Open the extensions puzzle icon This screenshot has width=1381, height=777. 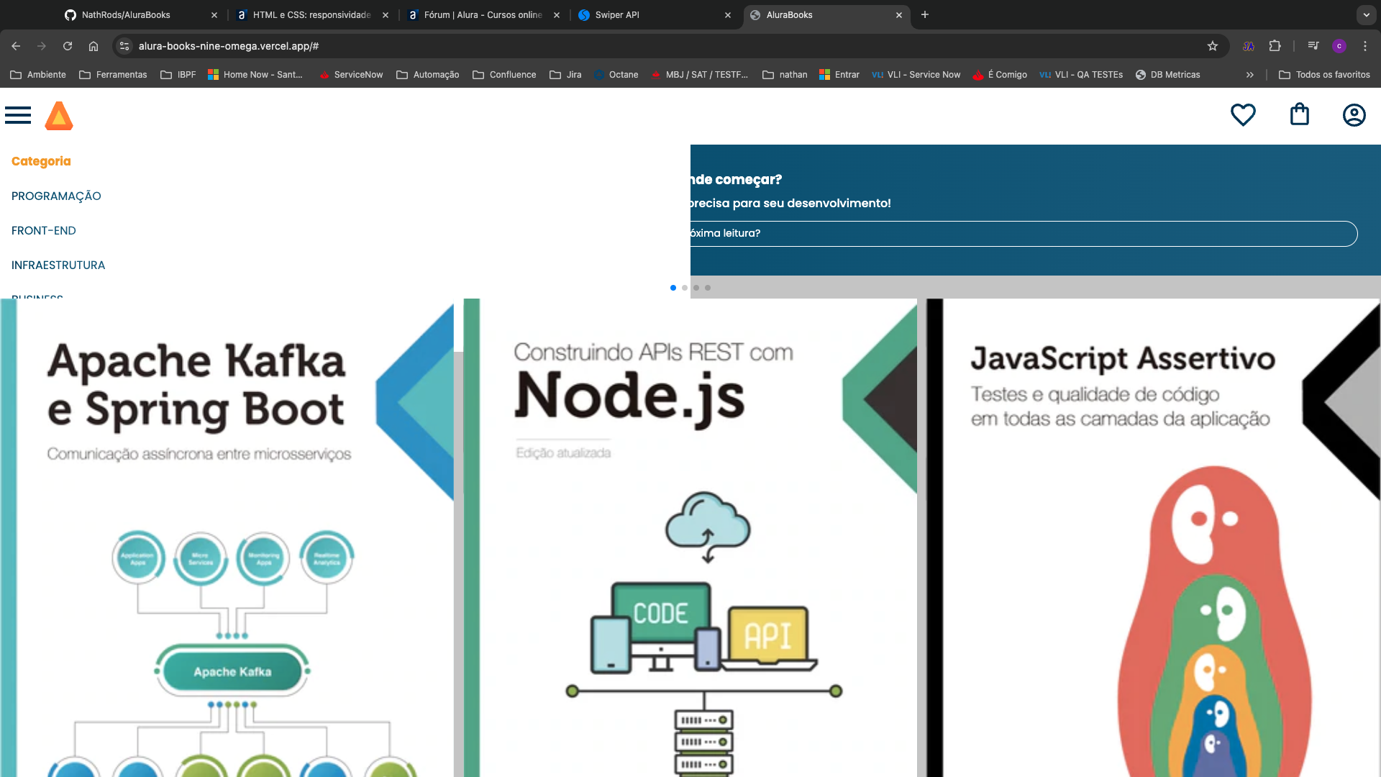(1275, 46)
